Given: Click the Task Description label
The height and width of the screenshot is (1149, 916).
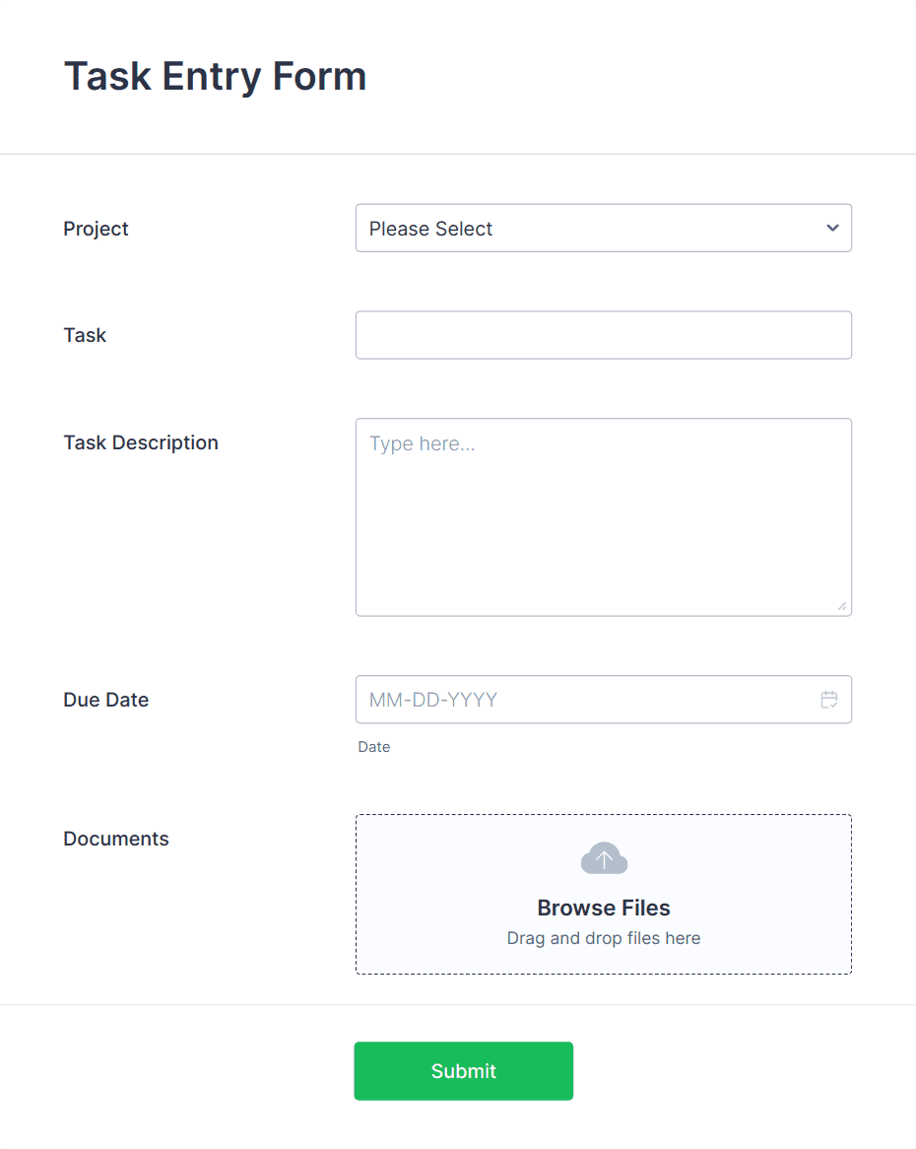Looking at the screenshot, I should (x=141, y=442).
